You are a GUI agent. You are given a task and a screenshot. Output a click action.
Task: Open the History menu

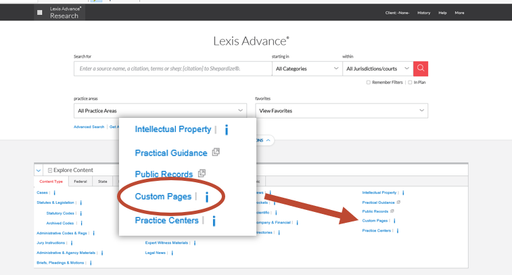(424, 13)
